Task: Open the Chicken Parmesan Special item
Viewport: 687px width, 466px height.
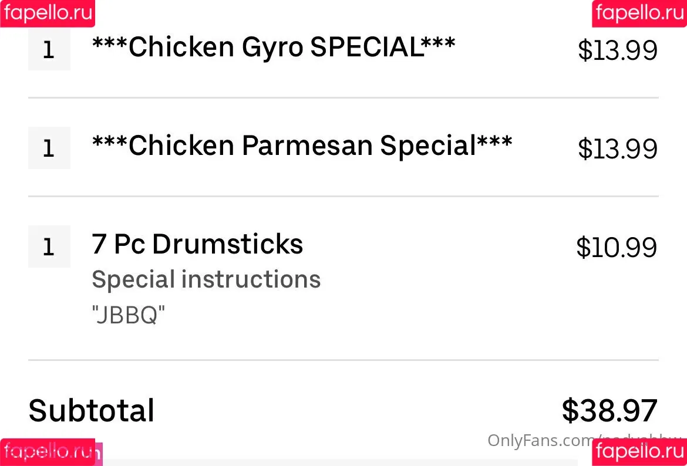Action: point(302,145)
